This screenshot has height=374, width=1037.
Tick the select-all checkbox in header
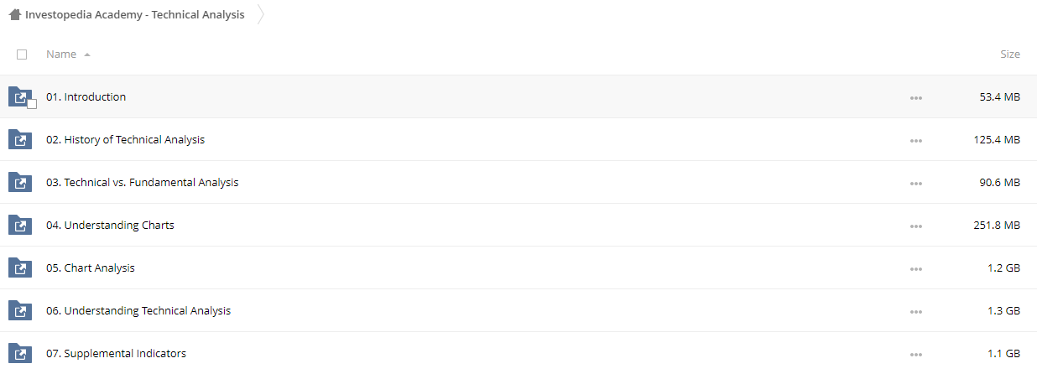22,55
